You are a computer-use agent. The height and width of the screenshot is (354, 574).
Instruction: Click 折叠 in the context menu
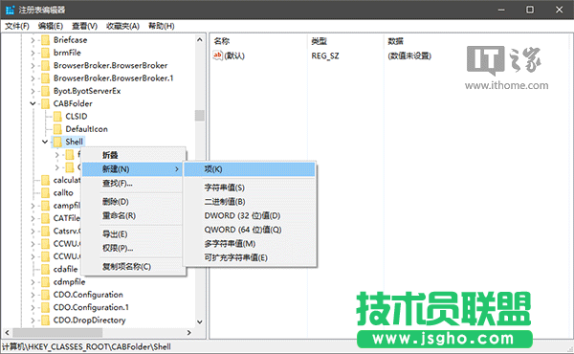pyautogui.click(x=133, y=155)
